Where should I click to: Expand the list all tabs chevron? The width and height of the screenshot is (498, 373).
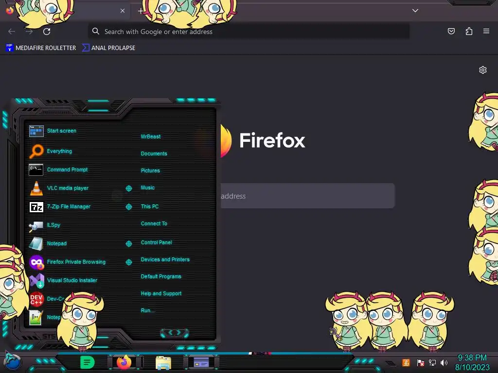(415, 11)
